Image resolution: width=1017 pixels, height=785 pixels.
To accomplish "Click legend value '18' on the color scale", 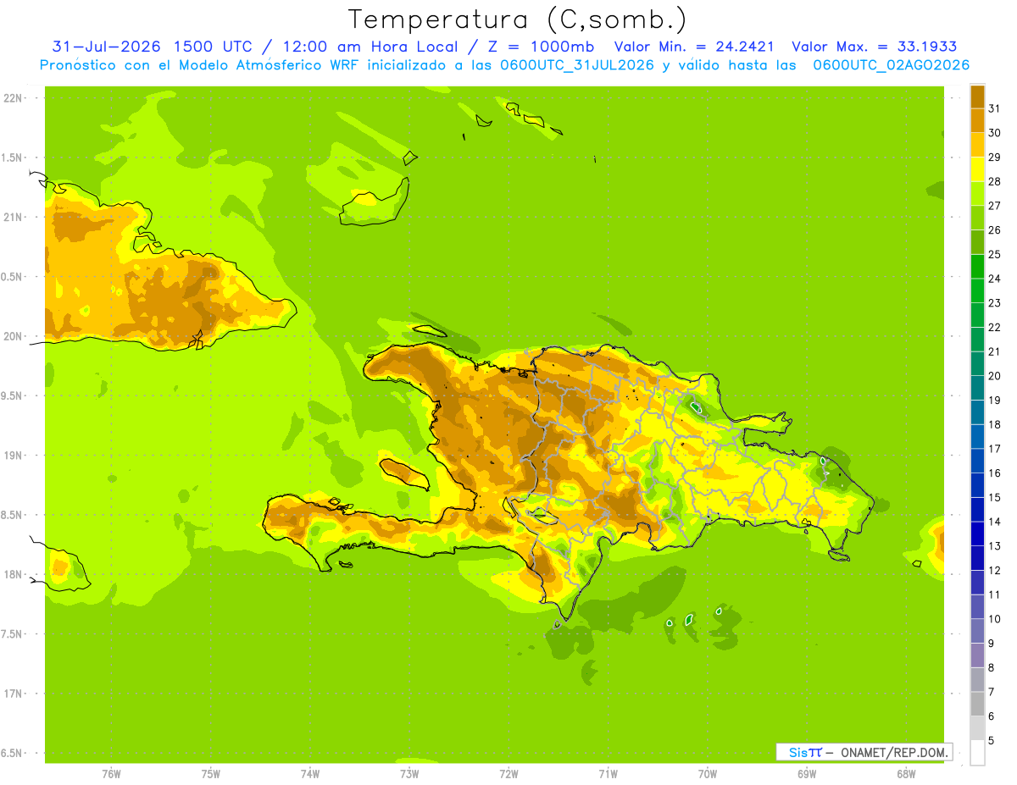I will (994, 424).
